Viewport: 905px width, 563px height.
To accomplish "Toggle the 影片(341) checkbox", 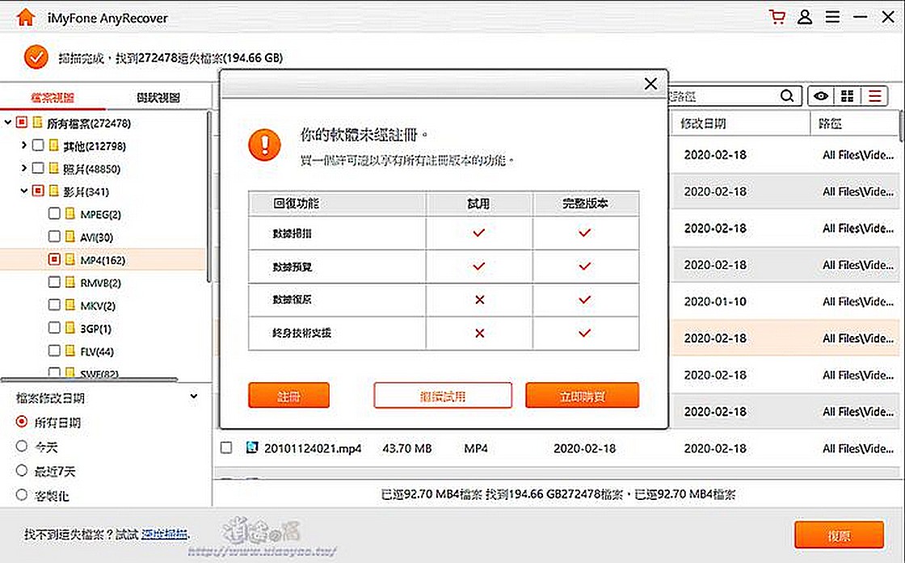I will [38, 191].
